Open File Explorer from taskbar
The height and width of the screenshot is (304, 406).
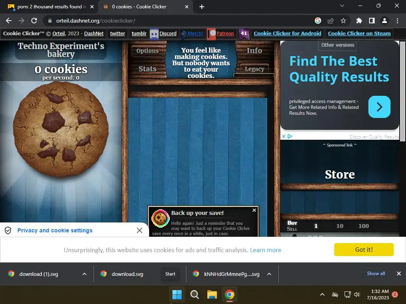(x=212, y=294)
